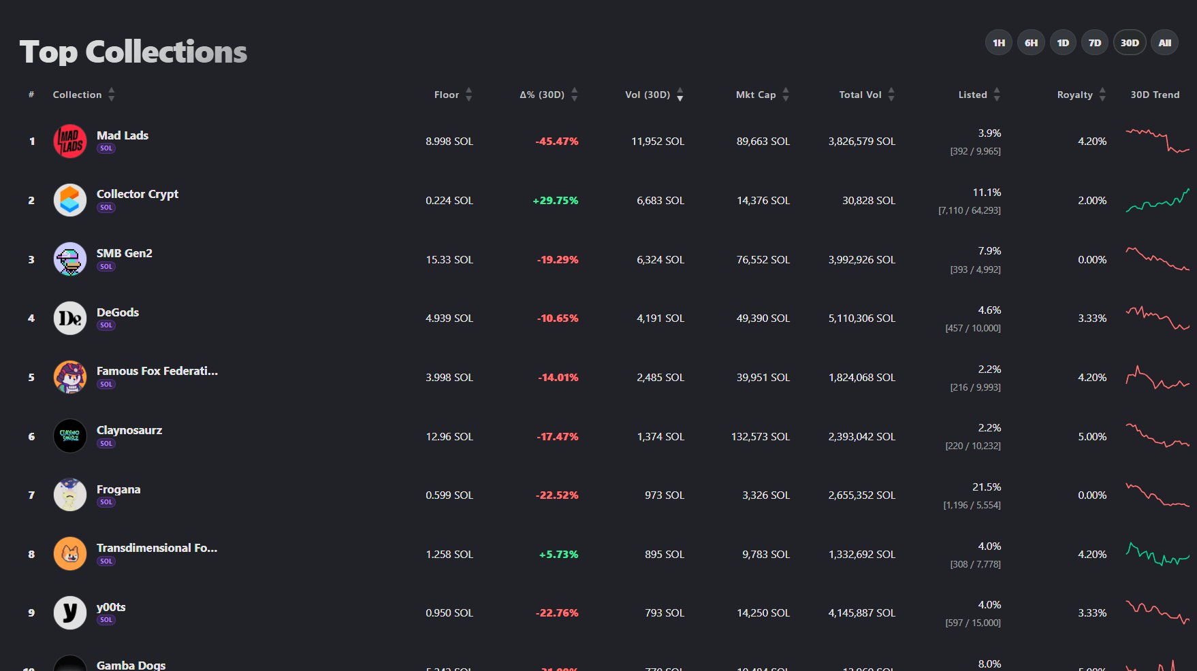
Task: Open the Gamba Dogs collection link
Action: coord(131,665)
